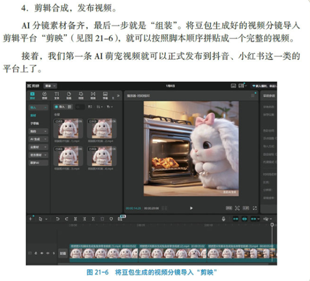
Task: Select 素材 in the left sidebar
Action: (x=33, y=115)
